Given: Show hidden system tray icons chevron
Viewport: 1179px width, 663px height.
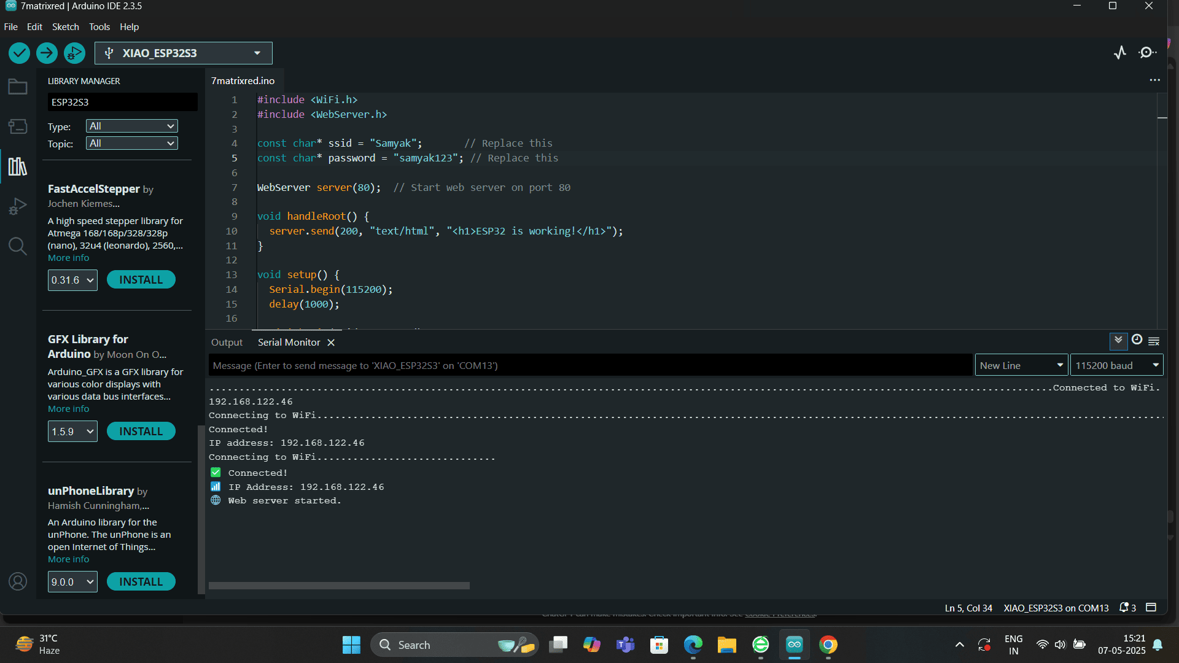Looking at the screenshot, I should click(x=959, y=645).
